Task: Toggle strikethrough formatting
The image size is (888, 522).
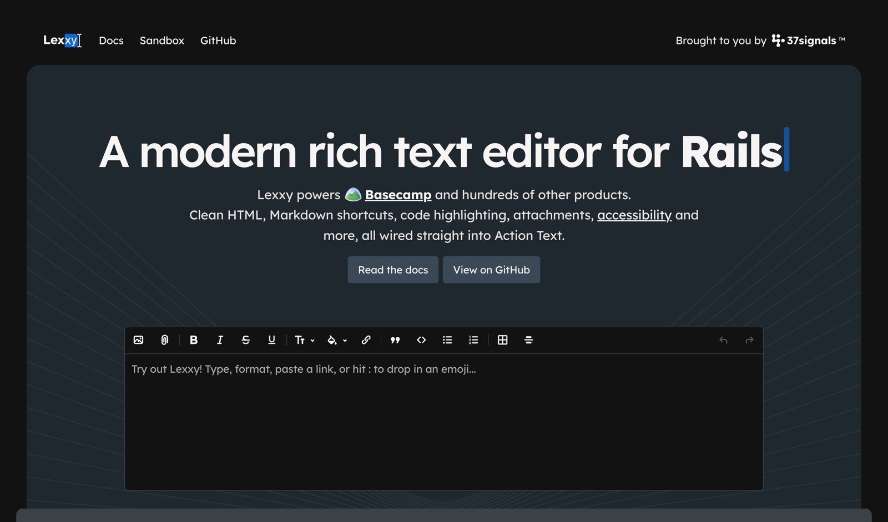Action: [x=246, y=340]
